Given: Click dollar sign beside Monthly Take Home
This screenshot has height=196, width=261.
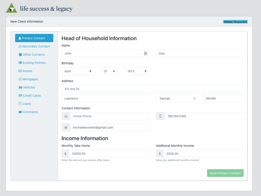Looking at the screenshot, I should (66, 153).
